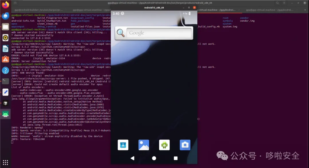The width and height of the screenshot is (309, 168).
Task: Click the battery icon in Android status bar
Action: 190,14
